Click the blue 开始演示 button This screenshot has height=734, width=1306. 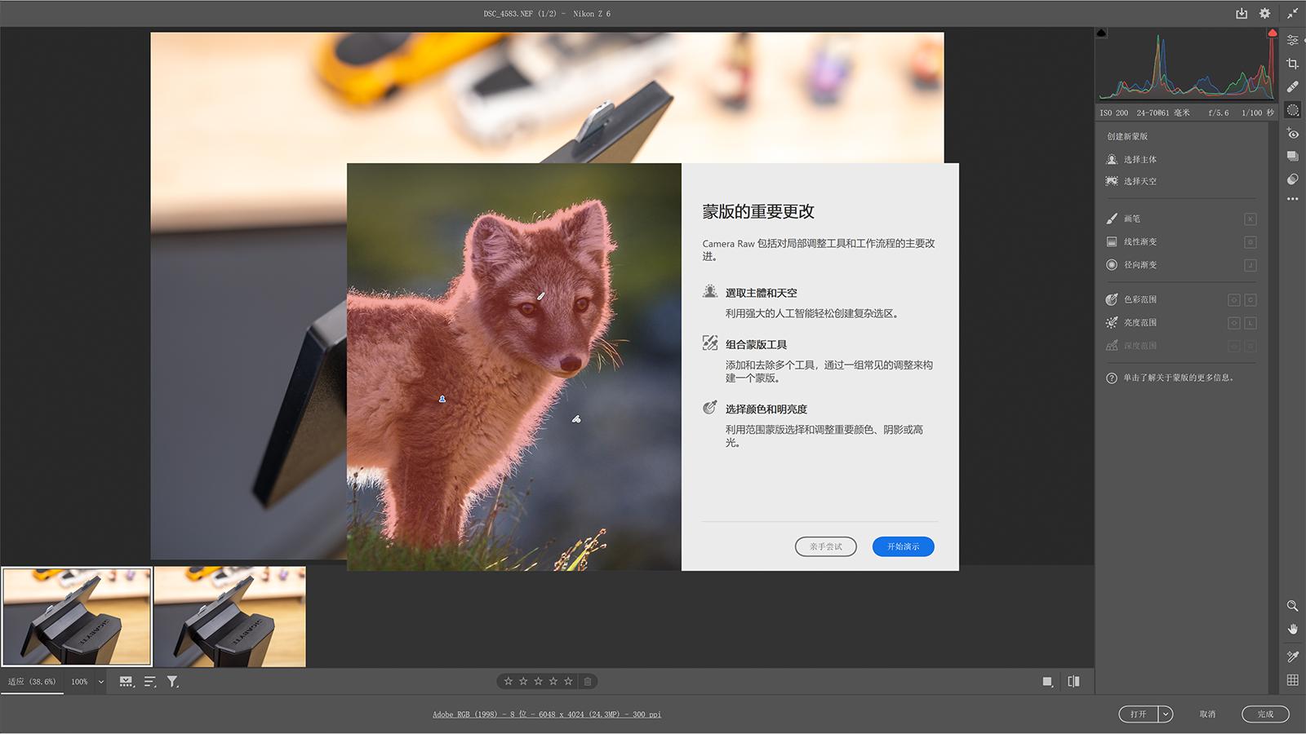tap(903, 546)
